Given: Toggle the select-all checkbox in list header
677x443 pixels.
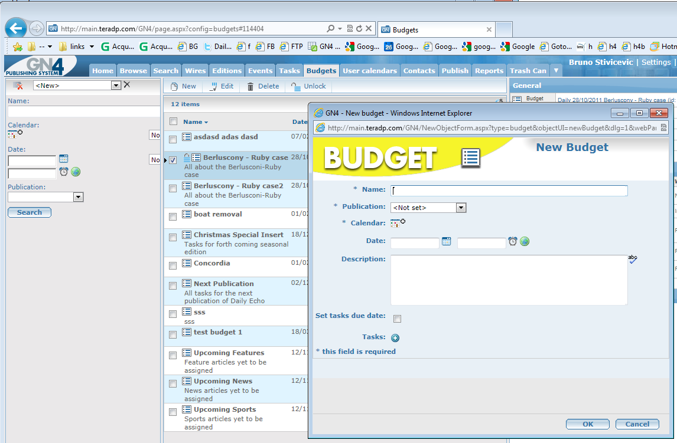Looking at the screenshot, I should click(173, 122).
